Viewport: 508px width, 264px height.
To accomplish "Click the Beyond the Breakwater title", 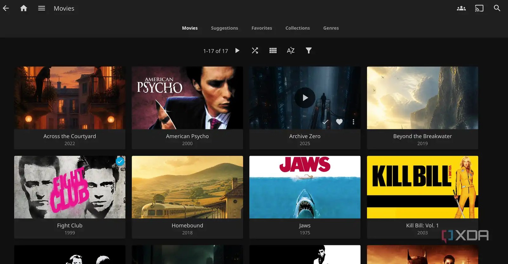I will [423, 136].
